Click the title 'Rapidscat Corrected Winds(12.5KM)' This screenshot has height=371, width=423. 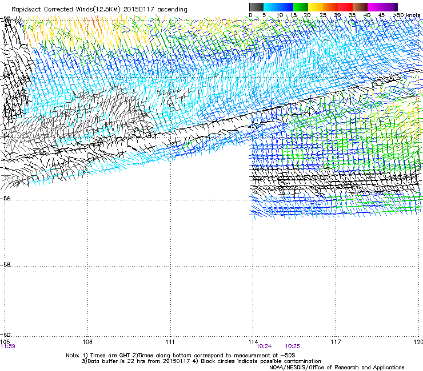coord(66,10)
